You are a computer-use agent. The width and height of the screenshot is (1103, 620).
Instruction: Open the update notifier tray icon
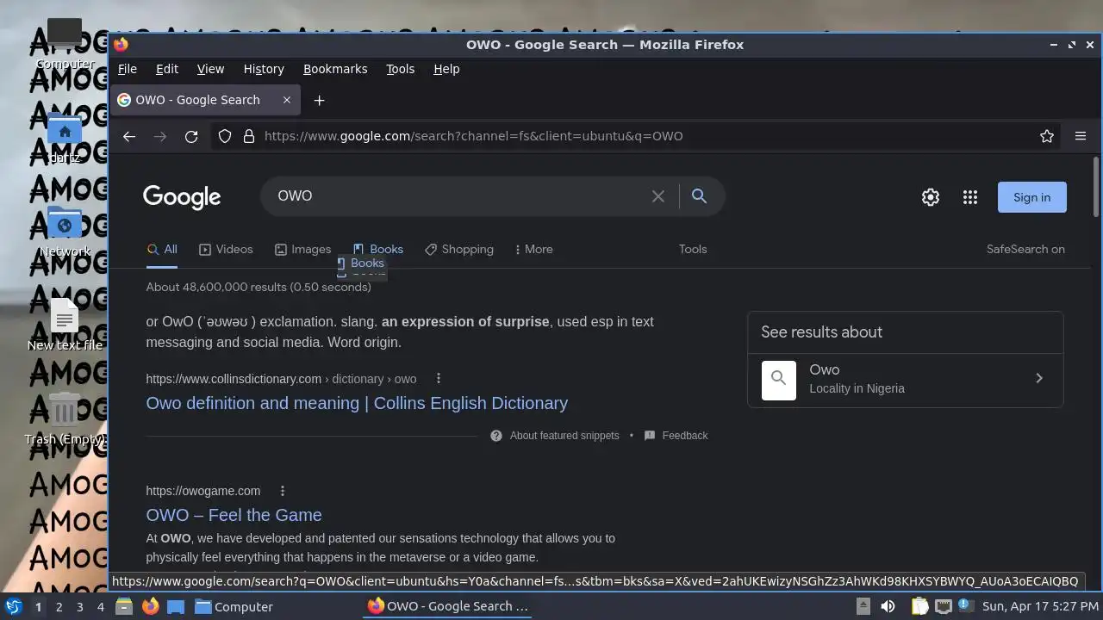pos(964,606)
